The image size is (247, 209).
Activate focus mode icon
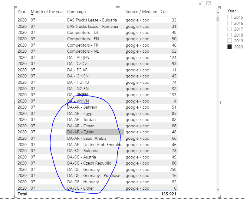point(209,3)
